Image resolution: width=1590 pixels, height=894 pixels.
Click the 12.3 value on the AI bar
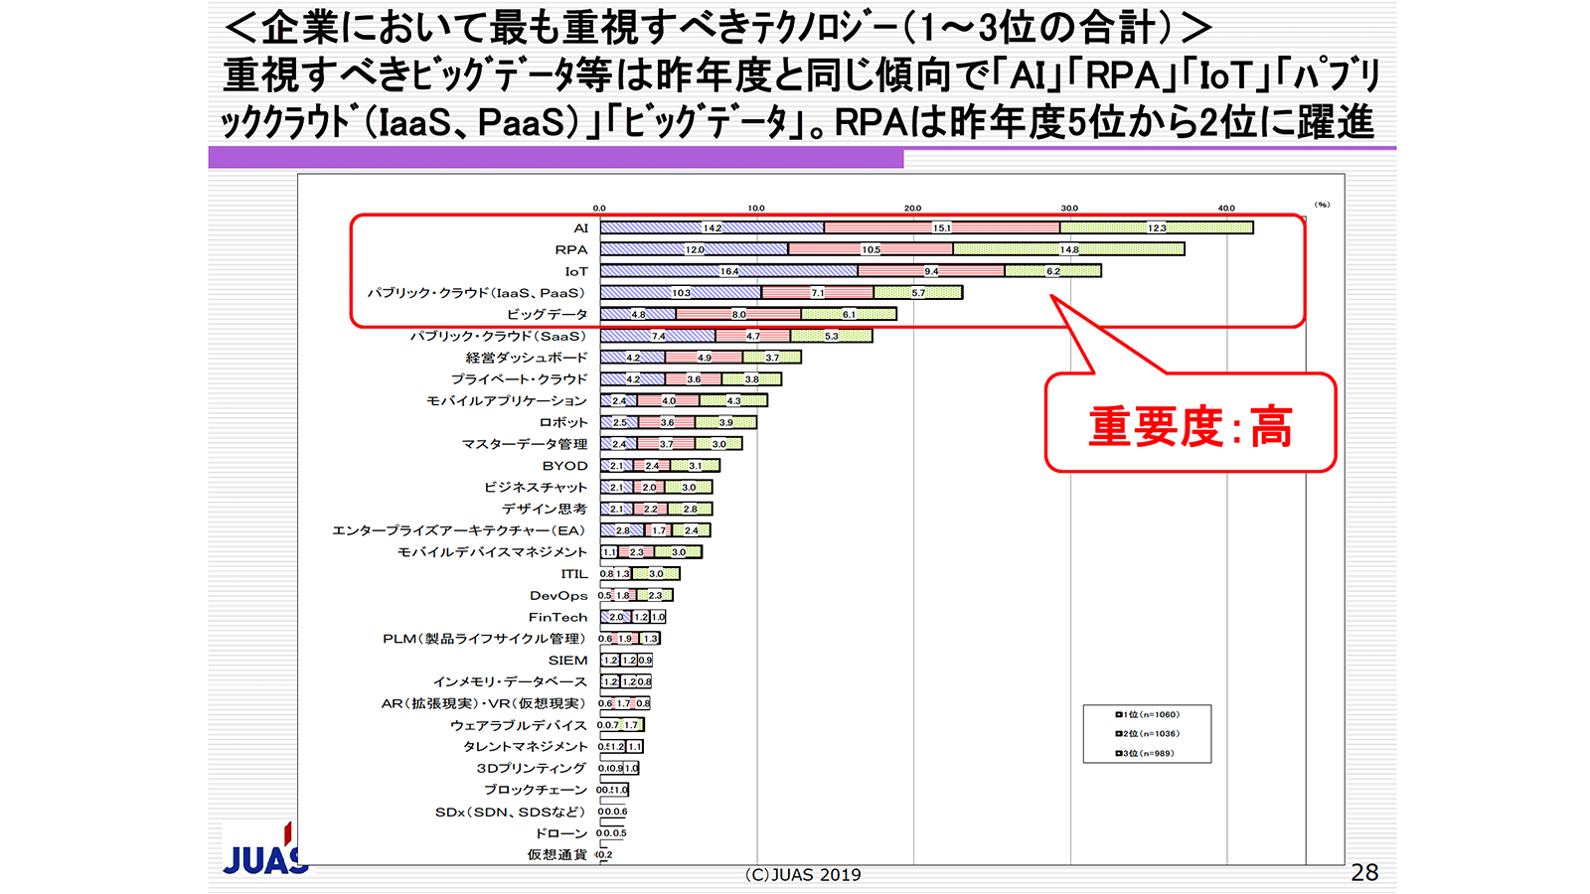point(1157,228)
